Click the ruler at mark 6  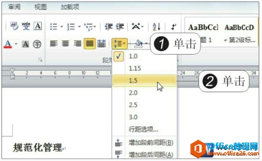pyautogui.click(x=55, y=73)
